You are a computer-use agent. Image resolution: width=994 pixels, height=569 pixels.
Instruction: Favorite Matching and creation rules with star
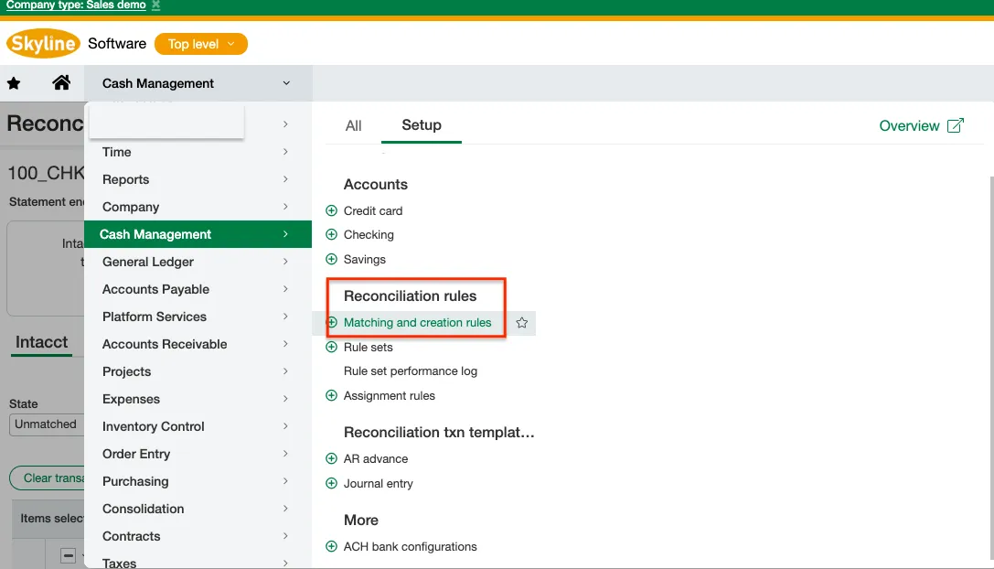522,323
